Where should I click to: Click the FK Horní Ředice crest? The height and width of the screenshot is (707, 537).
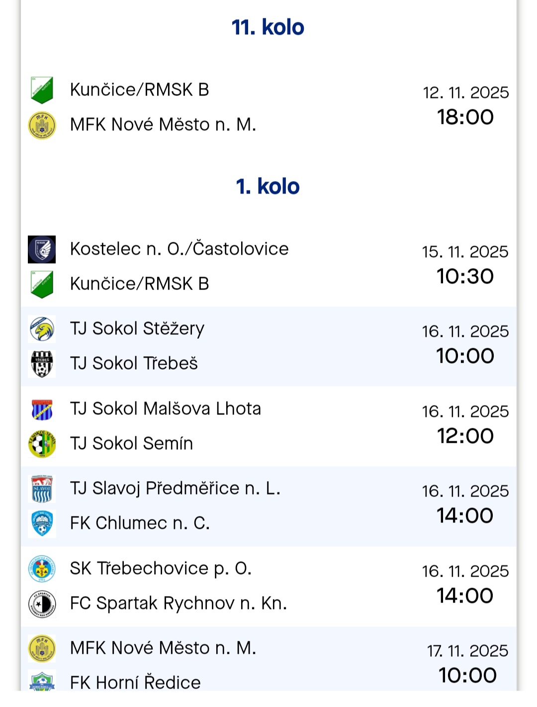click(x=42, y=682)
